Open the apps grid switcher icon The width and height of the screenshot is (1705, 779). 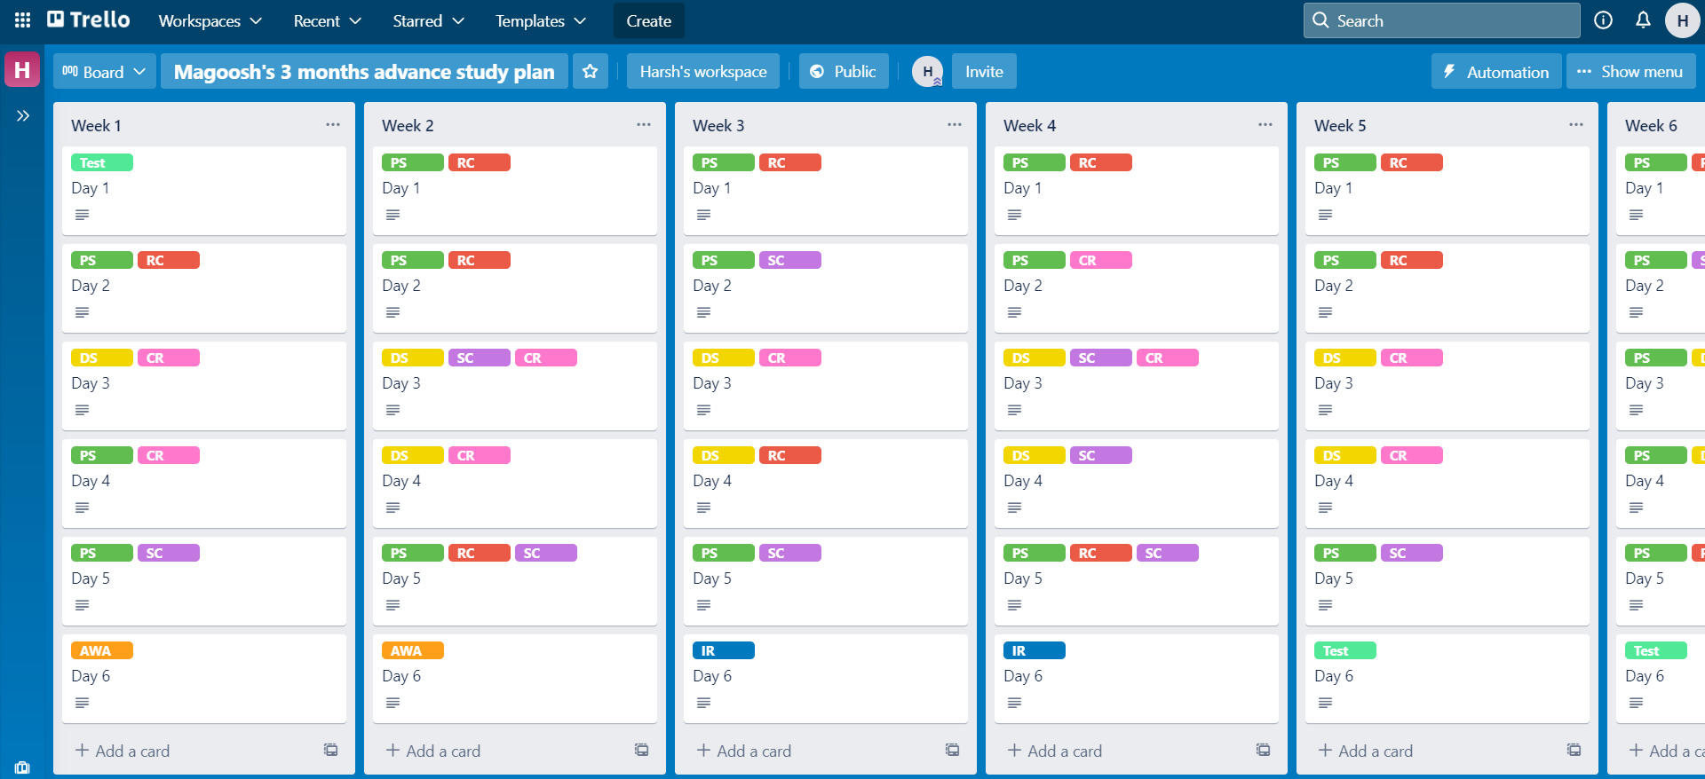click(x=22, y=20)
